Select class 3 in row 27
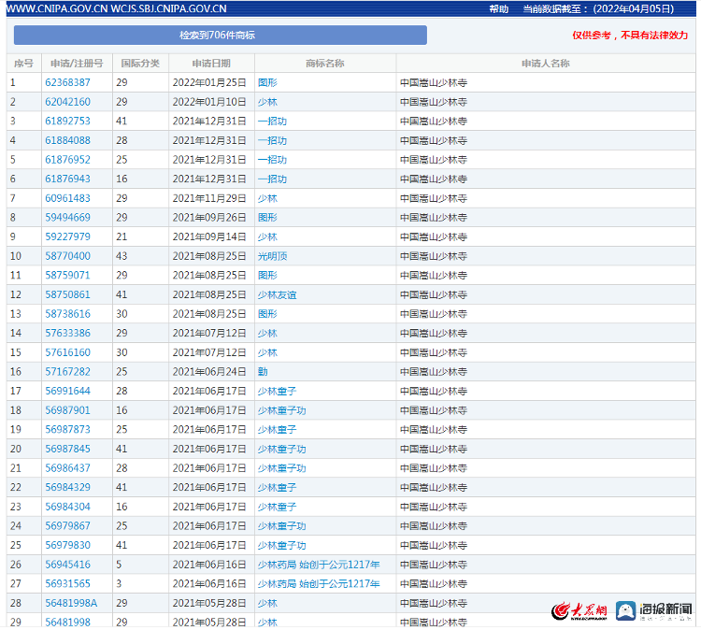701x630 pixels. pos(119,584)
